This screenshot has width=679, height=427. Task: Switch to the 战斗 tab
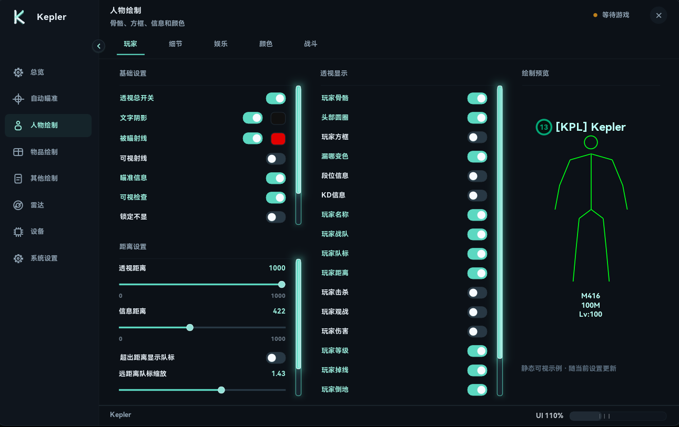[x=311, y=44]
